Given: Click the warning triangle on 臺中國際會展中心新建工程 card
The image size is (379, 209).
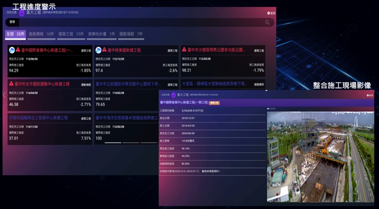Looking at the screenshot, I should [18, 50].
